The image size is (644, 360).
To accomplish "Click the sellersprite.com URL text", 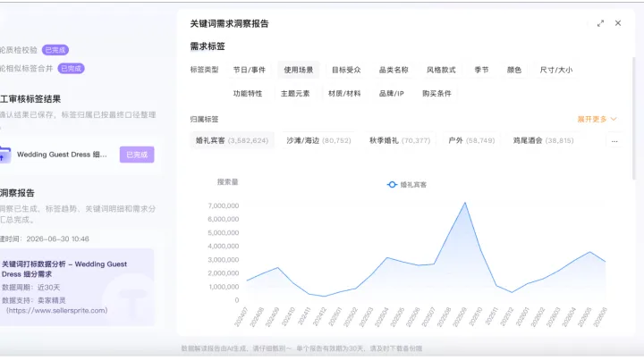I will [x=57, y=310].
